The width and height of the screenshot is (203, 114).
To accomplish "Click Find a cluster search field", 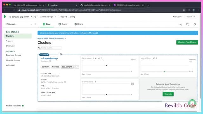I will click(x=49, y=48).
